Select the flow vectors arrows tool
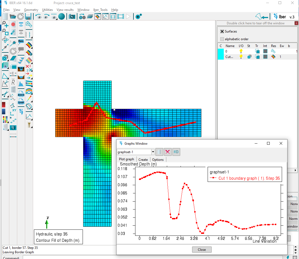Viewport: 299px width, 259px height. (29, 76)
